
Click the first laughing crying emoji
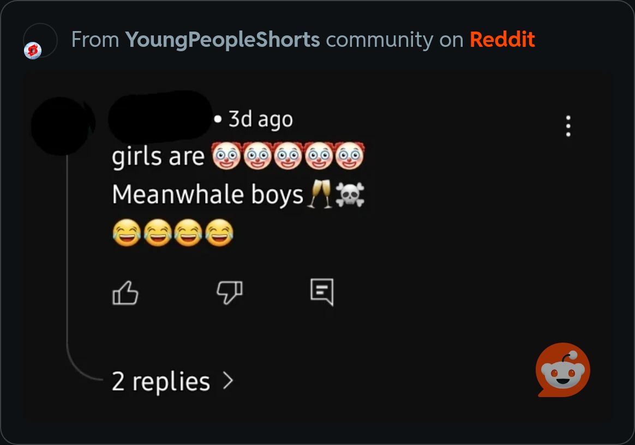coord(127,233)
